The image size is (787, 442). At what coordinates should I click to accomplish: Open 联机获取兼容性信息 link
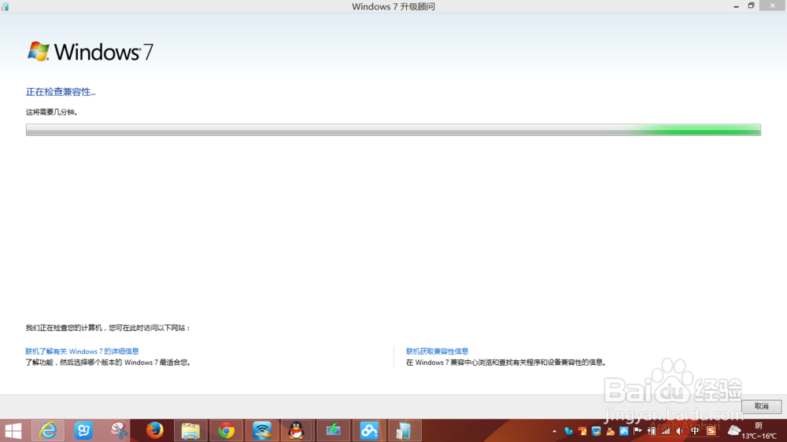pos(437,352)
